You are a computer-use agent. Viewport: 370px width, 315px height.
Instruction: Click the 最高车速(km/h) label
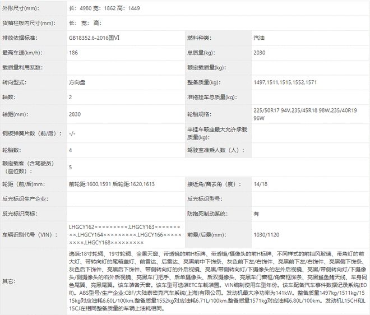pyautogui.click(x=22, y=53)
